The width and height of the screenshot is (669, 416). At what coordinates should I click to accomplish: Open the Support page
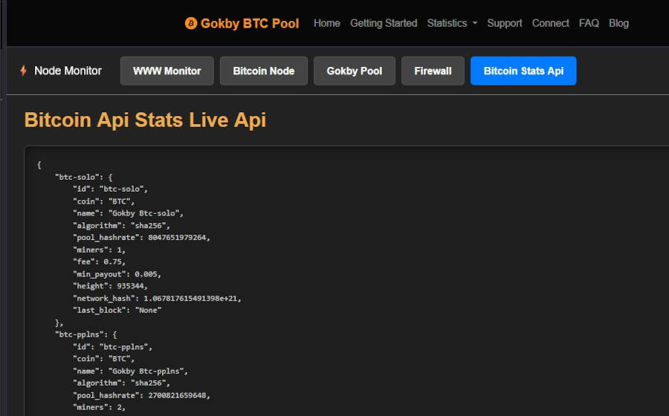click(504, 23)
